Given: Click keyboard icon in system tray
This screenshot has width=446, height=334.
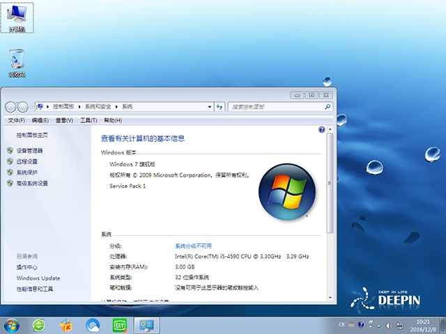Looking at the screenshot, I should point(351,325).
